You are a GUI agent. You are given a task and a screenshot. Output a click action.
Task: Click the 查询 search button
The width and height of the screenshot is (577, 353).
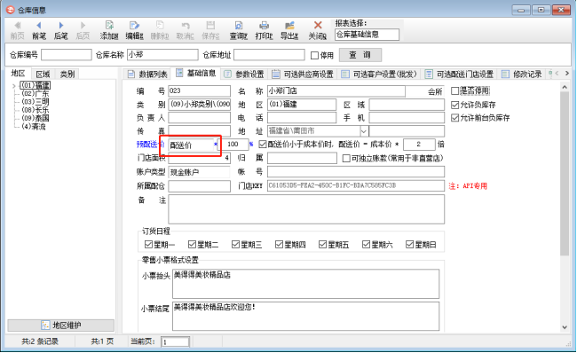tap(360, 55)
